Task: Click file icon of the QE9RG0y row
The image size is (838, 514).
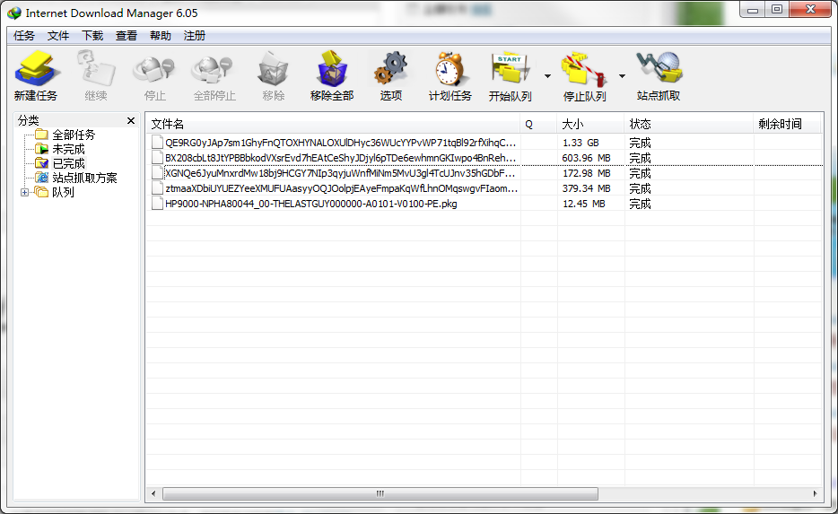Action: click(157, 142)
